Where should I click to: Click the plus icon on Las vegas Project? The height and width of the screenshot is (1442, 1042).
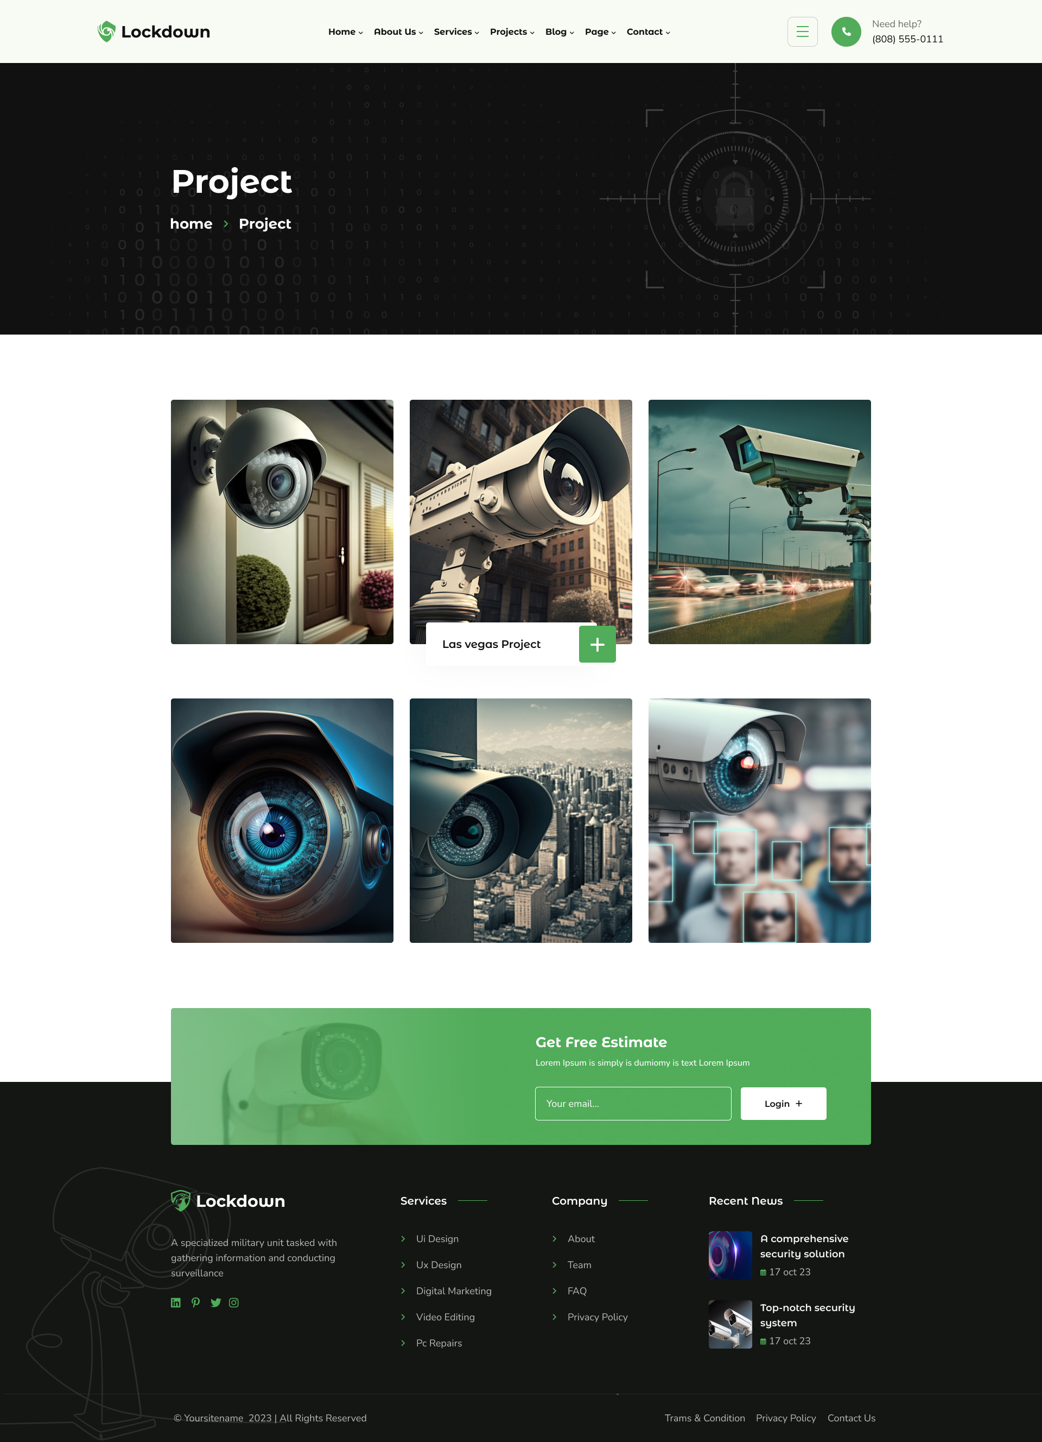596,644
